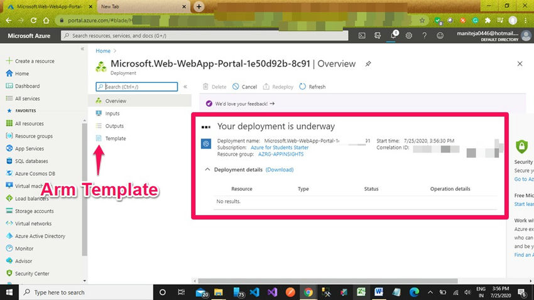Collapse the left portal sidebar
The height and width of the screenshot is (300, 534).
click(82, 48)
